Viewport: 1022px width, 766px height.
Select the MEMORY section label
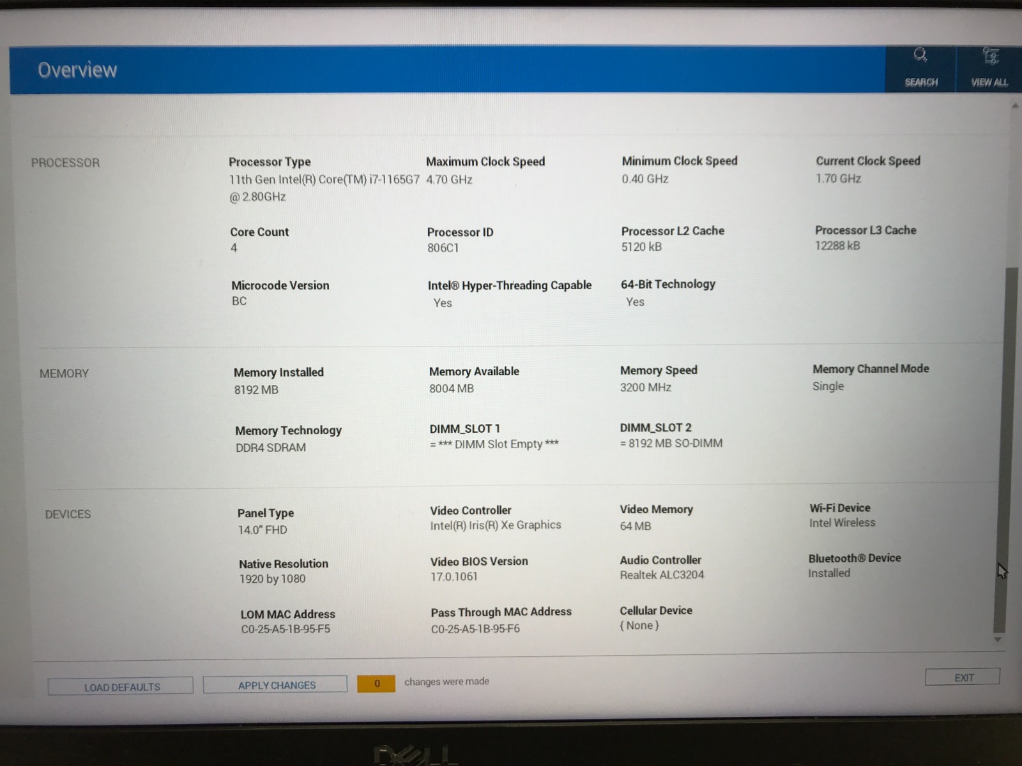point(64,373)
